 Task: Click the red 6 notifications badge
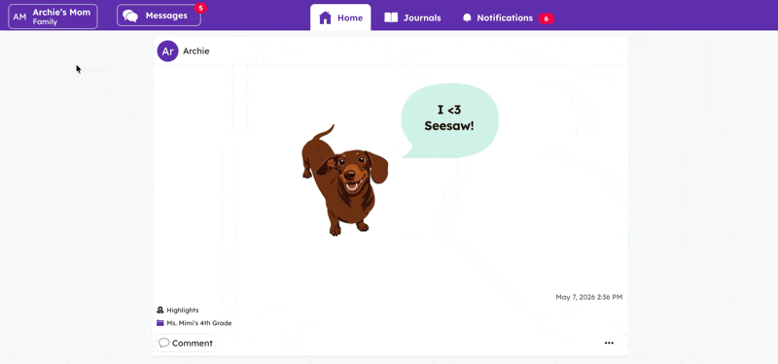(x=547, y=18)
